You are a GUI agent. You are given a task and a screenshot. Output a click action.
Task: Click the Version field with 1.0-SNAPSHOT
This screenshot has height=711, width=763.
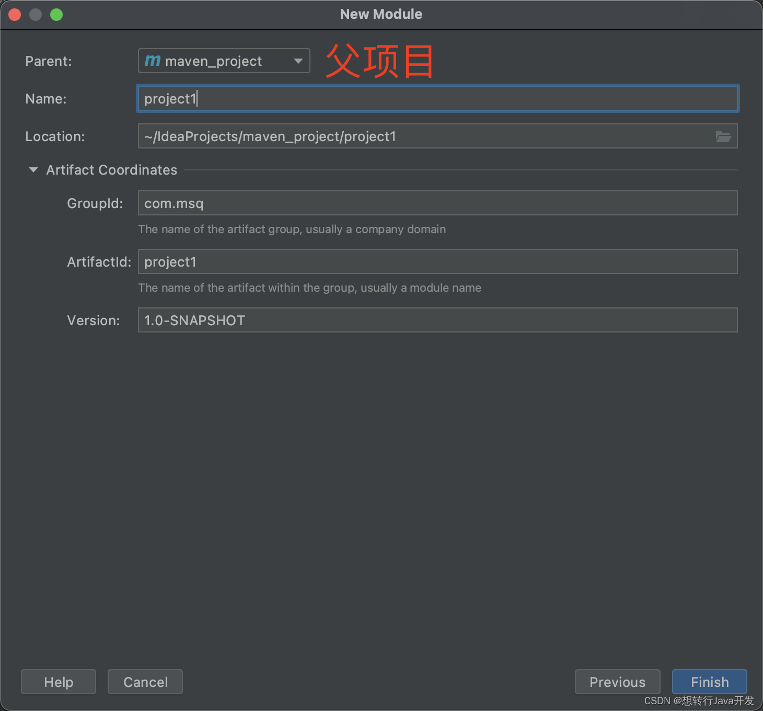point(438,320)
